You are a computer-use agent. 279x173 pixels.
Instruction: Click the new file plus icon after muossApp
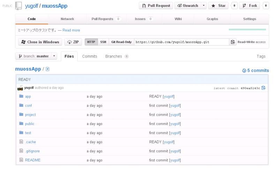[x=47, y=69]
